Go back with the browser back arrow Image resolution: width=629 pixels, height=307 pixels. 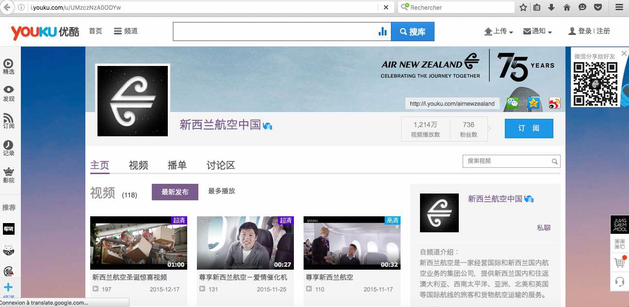[7, 7]
